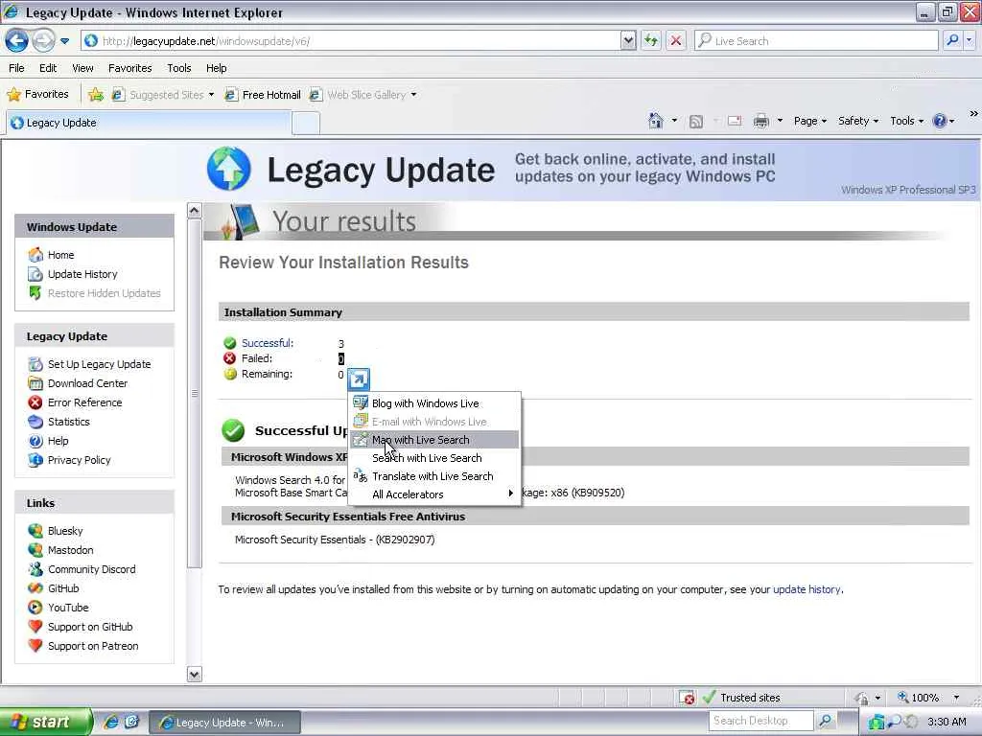Click the Legacy Update taskbar button
The height and width of the screenshot is (736, 982).
pyautogui.click(x=224, y=723)
